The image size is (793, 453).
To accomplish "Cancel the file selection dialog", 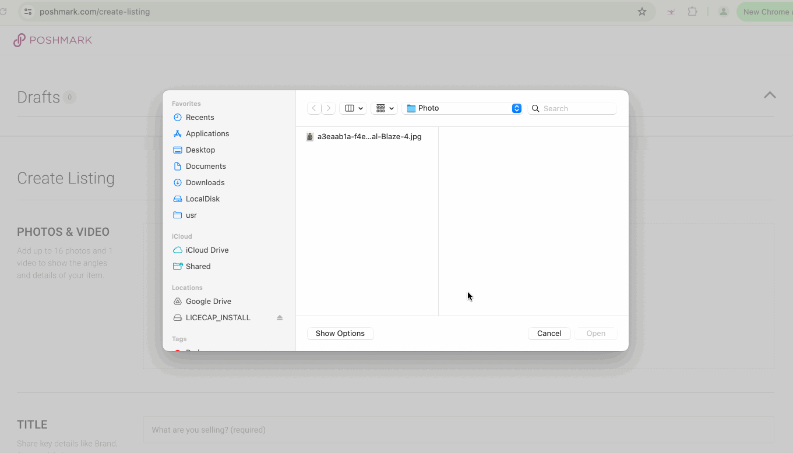I will [549, 333].
